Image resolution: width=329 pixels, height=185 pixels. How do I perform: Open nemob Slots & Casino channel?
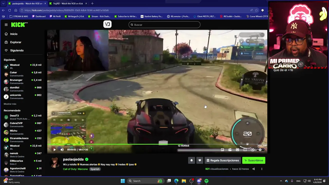pos(23,155)
